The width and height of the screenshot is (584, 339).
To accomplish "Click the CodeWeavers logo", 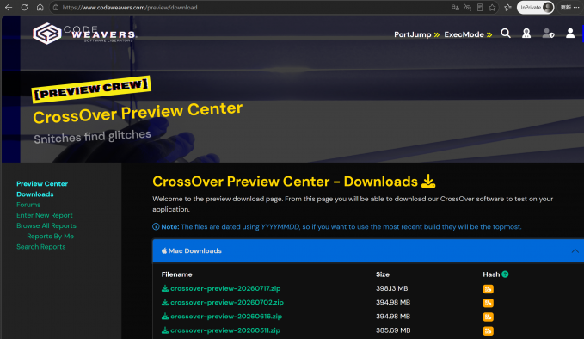I will pos(85,34).
